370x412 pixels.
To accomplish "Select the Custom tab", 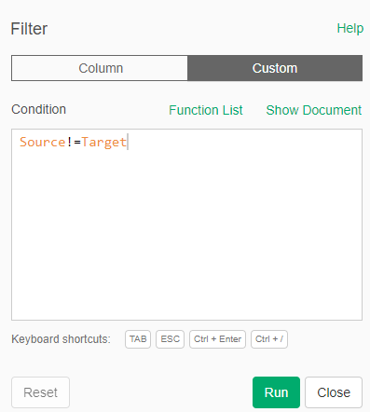I will (x=275, y=68).
